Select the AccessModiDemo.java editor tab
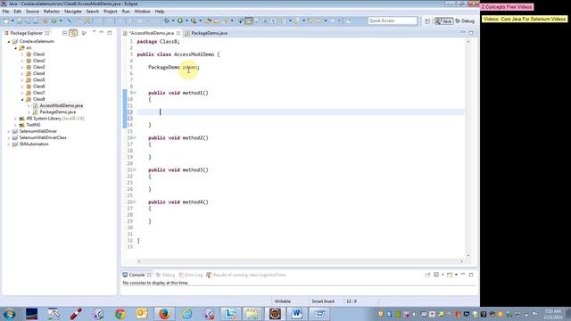571x321 pixels. click(151, 33)
